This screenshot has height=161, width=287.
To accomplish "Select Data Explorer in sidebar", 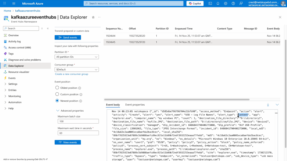I will click(x=26, y=66).
